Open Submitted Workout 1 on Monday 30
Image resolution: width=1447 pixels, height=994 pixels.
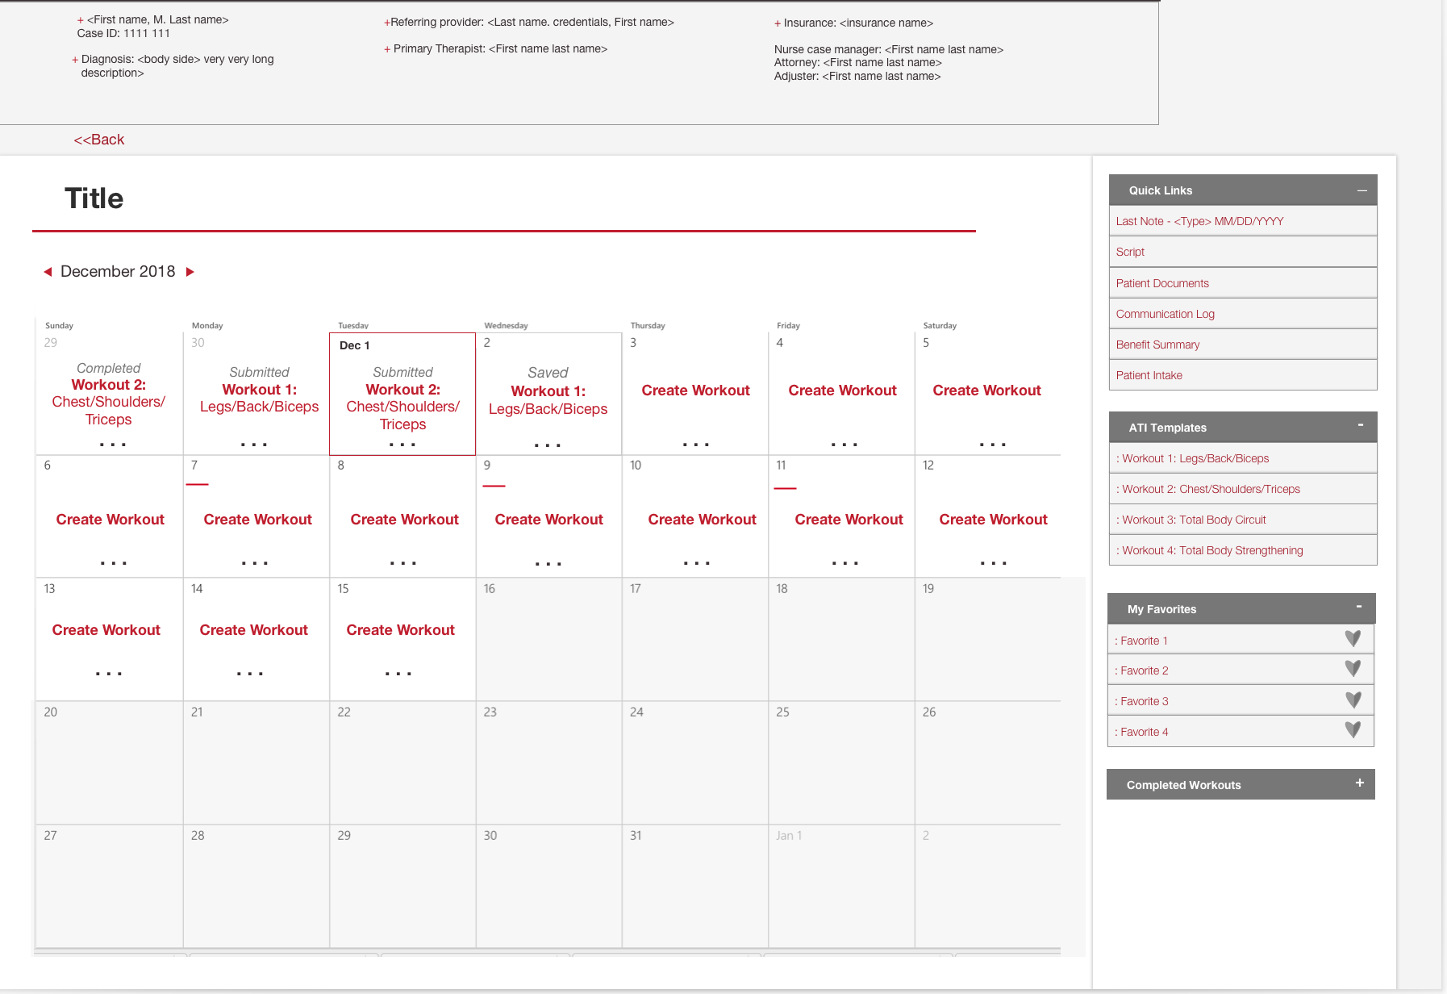259,398
